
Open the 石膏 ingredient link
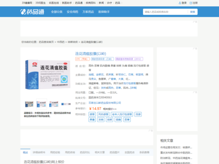click(131, 75)
